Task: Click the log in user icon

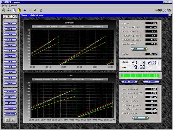Action: [4, 10]
